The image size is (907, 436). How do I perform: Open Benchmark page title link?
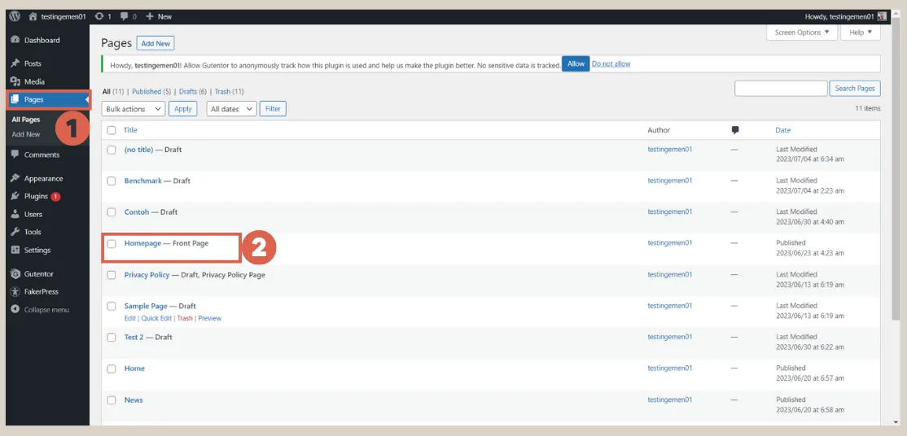click(x=142, y=181)
